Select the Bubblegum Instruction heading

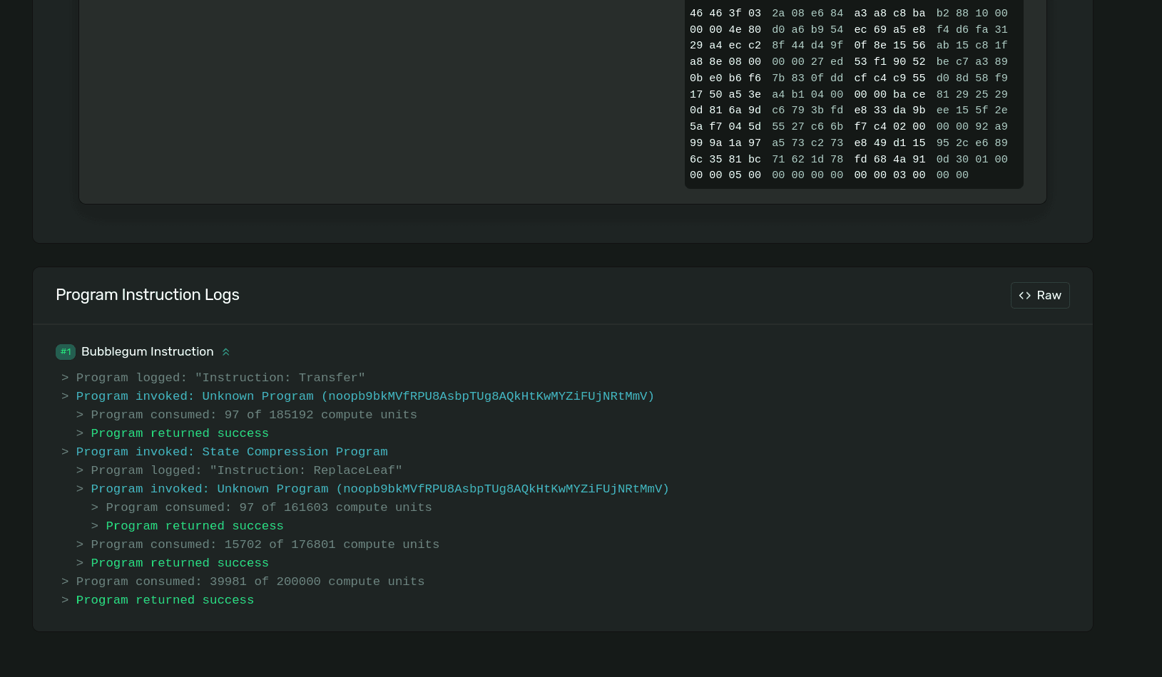(148, 351)
